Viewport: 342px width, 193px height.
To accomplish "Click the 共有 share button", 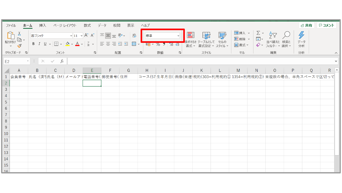I will click(x=307, y=25).
